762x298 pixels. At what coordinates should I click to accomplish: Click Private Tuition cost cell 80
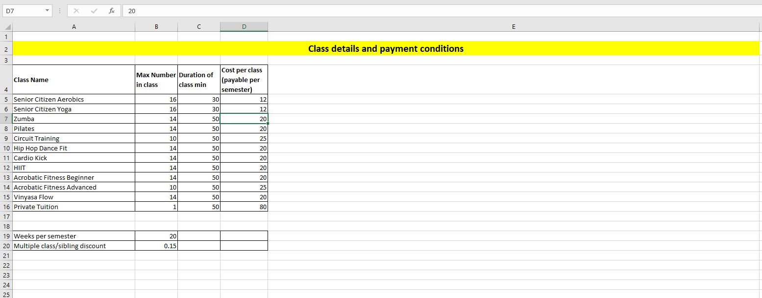(x=244, y=207)
